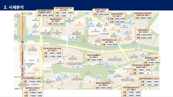Click the kakao map logo

point(17,88)
